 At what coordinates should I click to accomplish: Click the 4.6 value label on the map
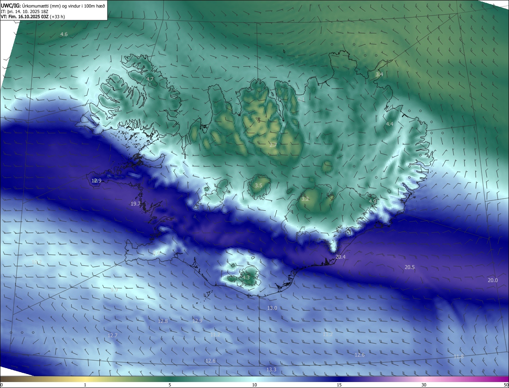[x=64, y=35]
